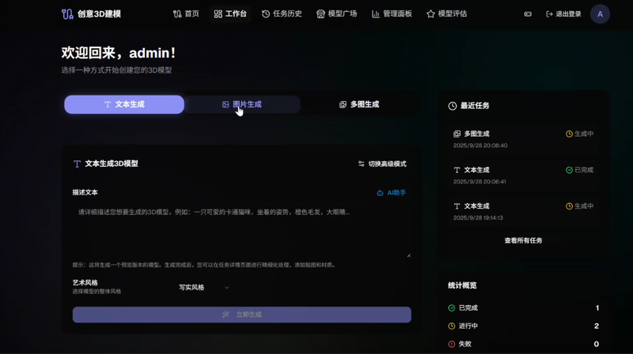
Task: Open the 管理面板 admin panel
Action: (x=392, y=14)
